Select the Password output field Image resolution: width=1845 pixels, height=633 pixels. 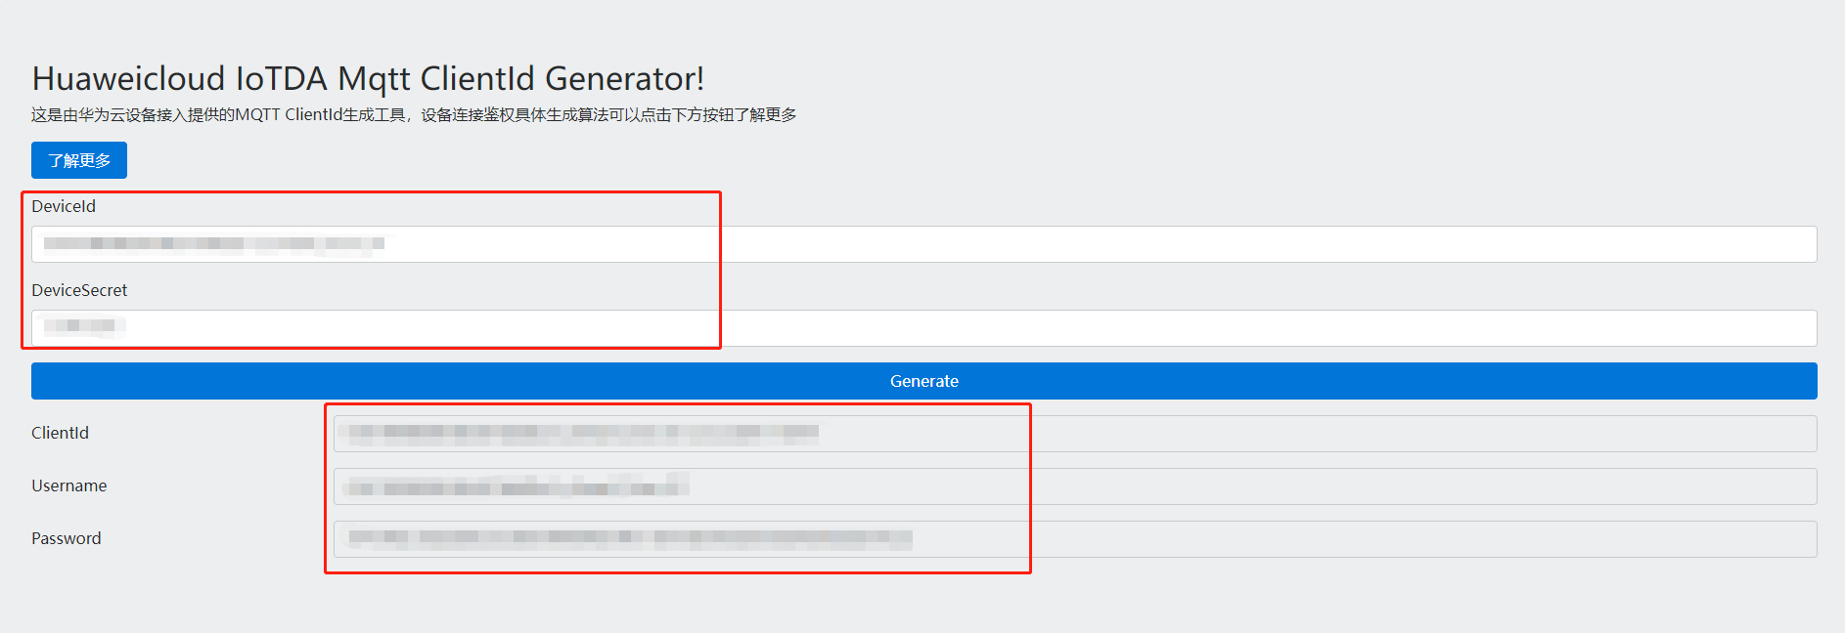point(1075,539)
